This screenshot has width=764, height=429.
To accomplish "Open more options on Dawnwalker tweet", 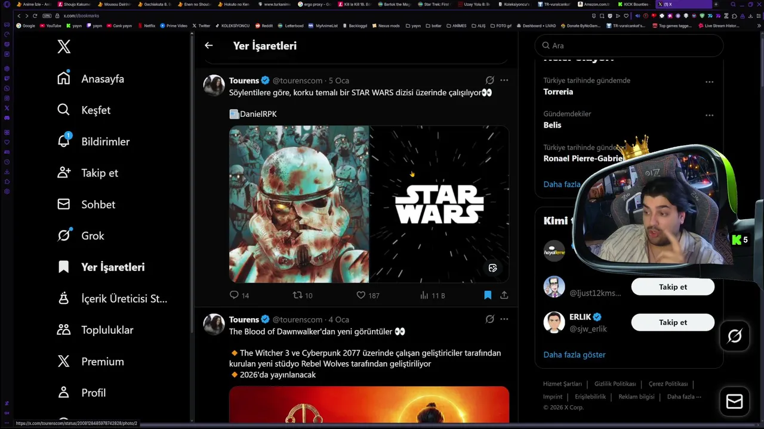I will click(x=504, y=319).
